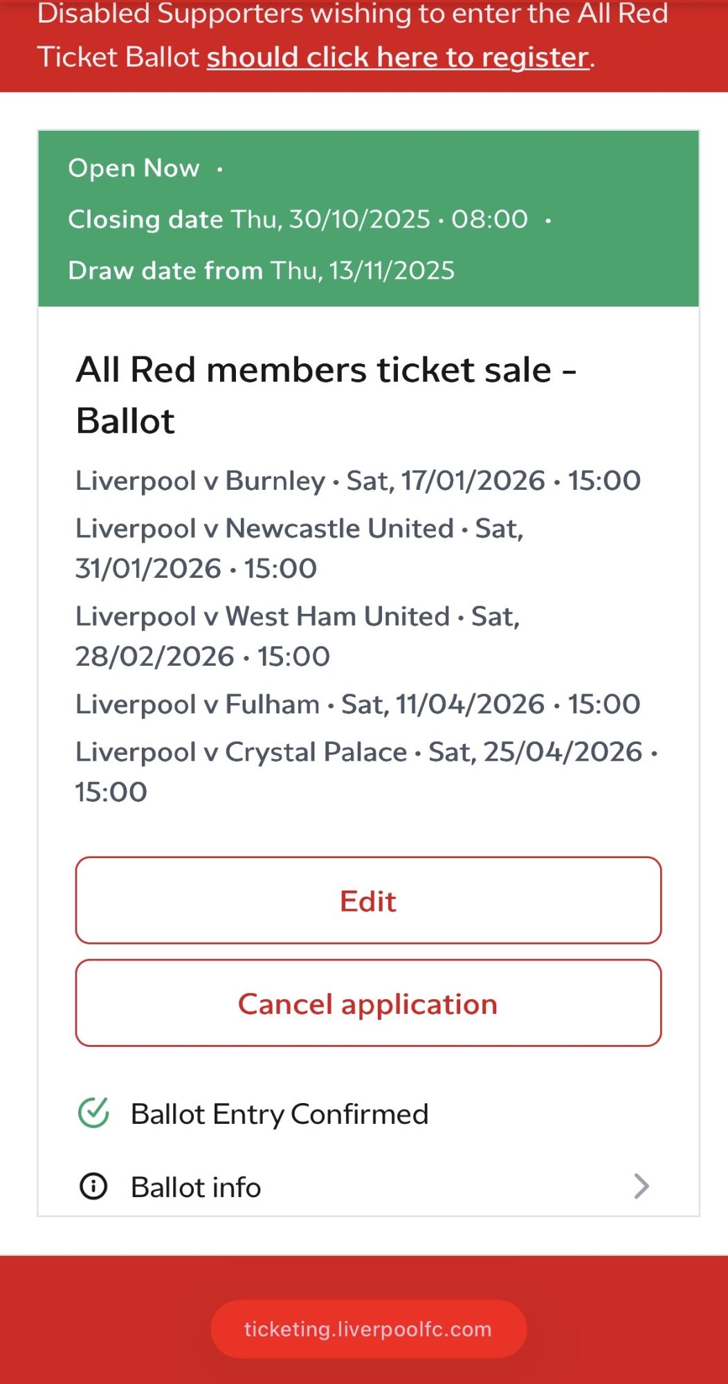
Task: Select the Liverpool v Crystal Palace fixture
Action: click(x=365, y=771)
